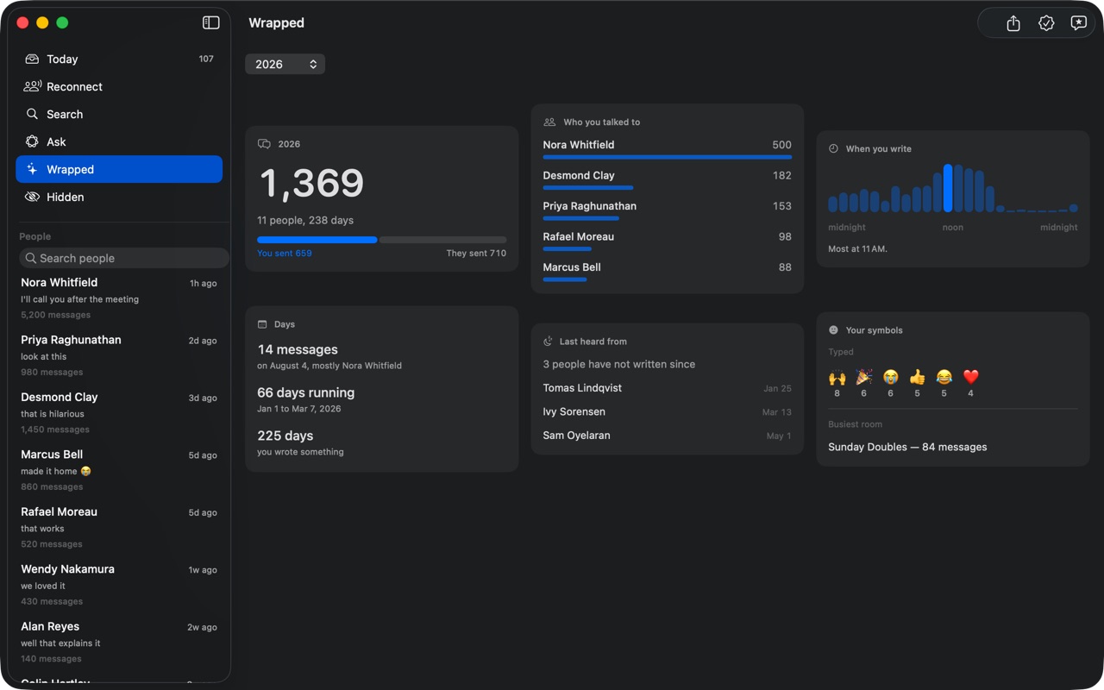This screenshot has height=690, width=1104.
Task: Select the crying face emoji
Action: pos(890,377)
